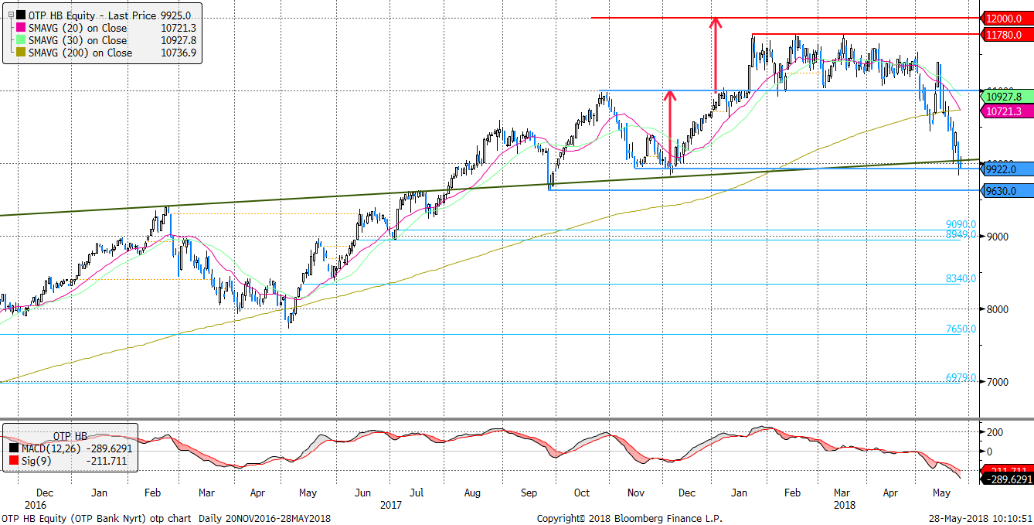The height and width of the screenshot is (525, 1034).
Task: Click the olive SMAVG (200) color swatch
Action: [x=19, y=53]
